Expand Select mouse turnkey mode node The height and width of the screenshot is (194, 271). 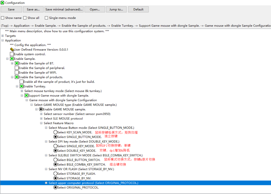22,91
